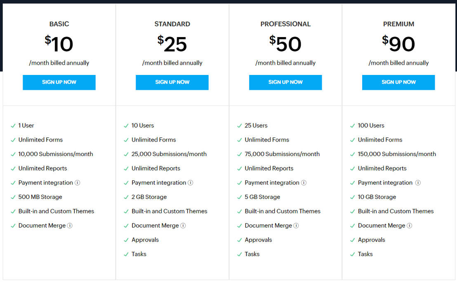Click SIGN UP NOW for the Basic plan
Viewport: 457px width, 282px height.
(59, 82)
